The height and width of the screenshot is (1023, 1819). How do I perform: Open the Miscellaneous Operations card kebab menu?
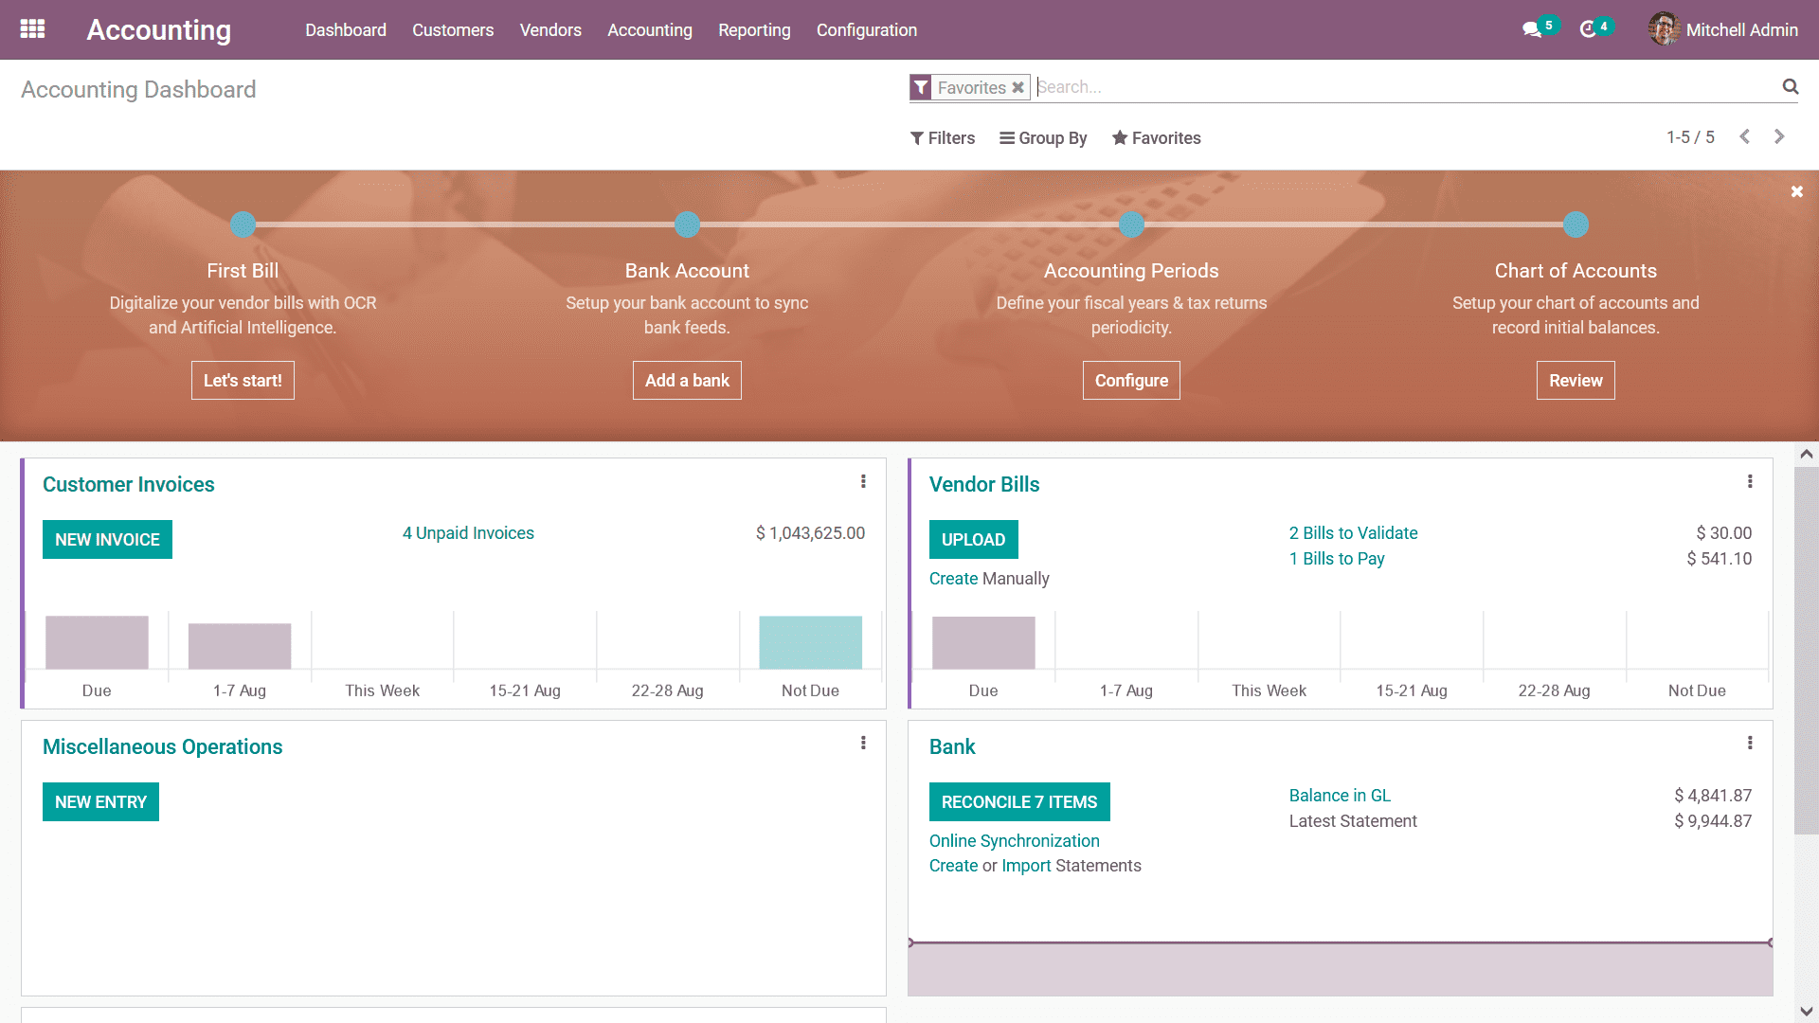pos(863,744)
